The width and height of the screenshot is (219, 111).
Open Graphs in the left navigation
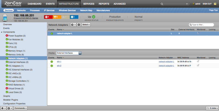pyautogui.click(x=7, y=96)
